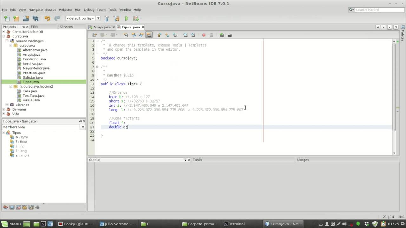Click the Shift Line Right editor icon
406x228 pixels.
[x=193, y=35]
